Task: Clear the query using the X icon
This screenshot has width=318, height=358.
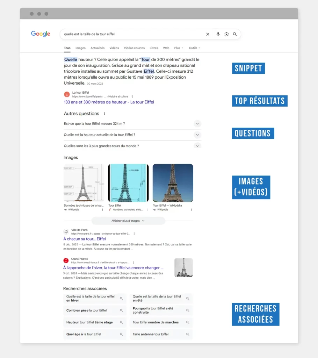Action: pyautogui.click(x=208, y=34)
